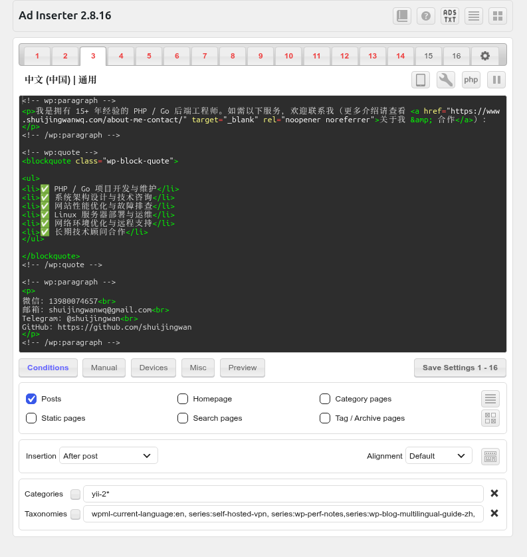Toggle the Categories list type button

point(75,494)
